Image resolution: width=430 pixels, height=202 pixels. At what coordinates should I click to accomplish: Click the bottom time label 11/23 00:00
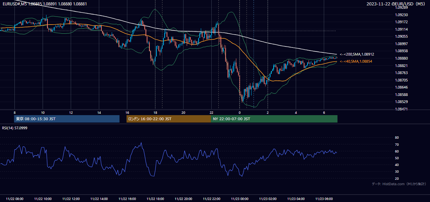[x=240, y=199]
